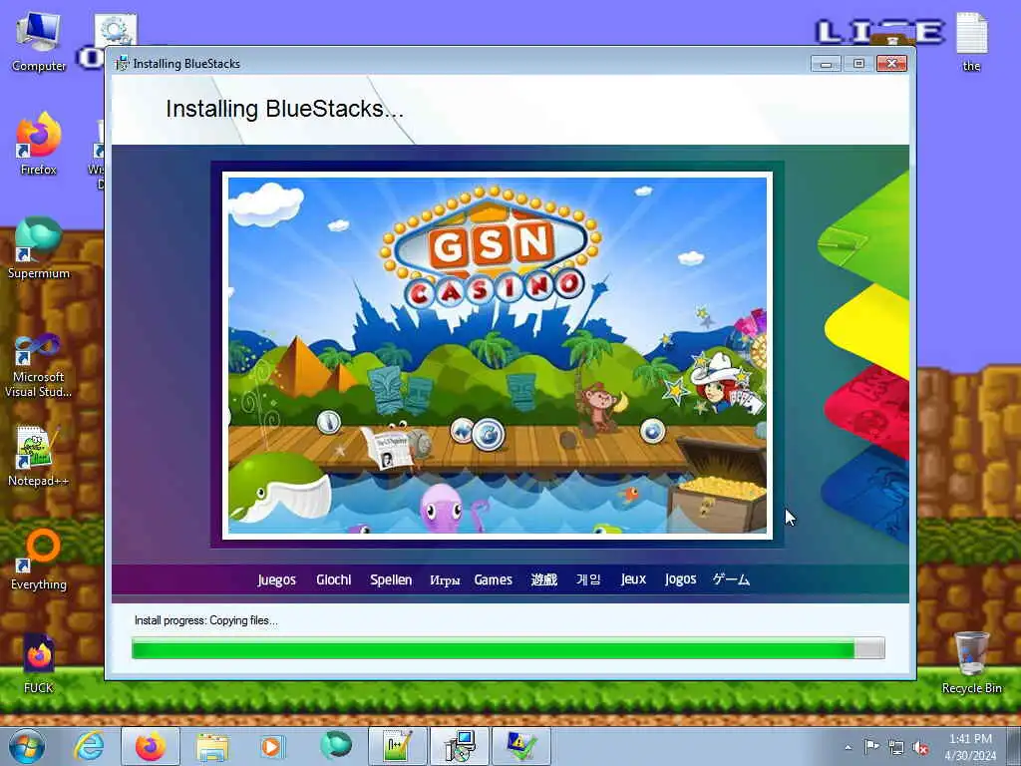1021x766 pixels.
Task: Click the 'ゲーム' label
Action: [731, 579]
